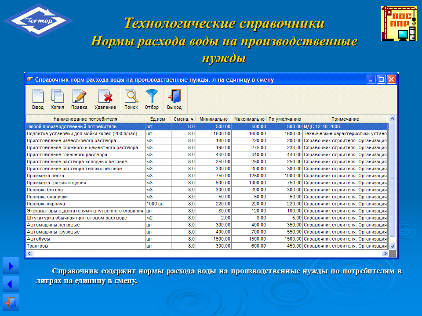Click the 190.00 minimum value cell
The width and height of the screenshot is (422, 316).
pyautogui.click(x=214, y=147)
